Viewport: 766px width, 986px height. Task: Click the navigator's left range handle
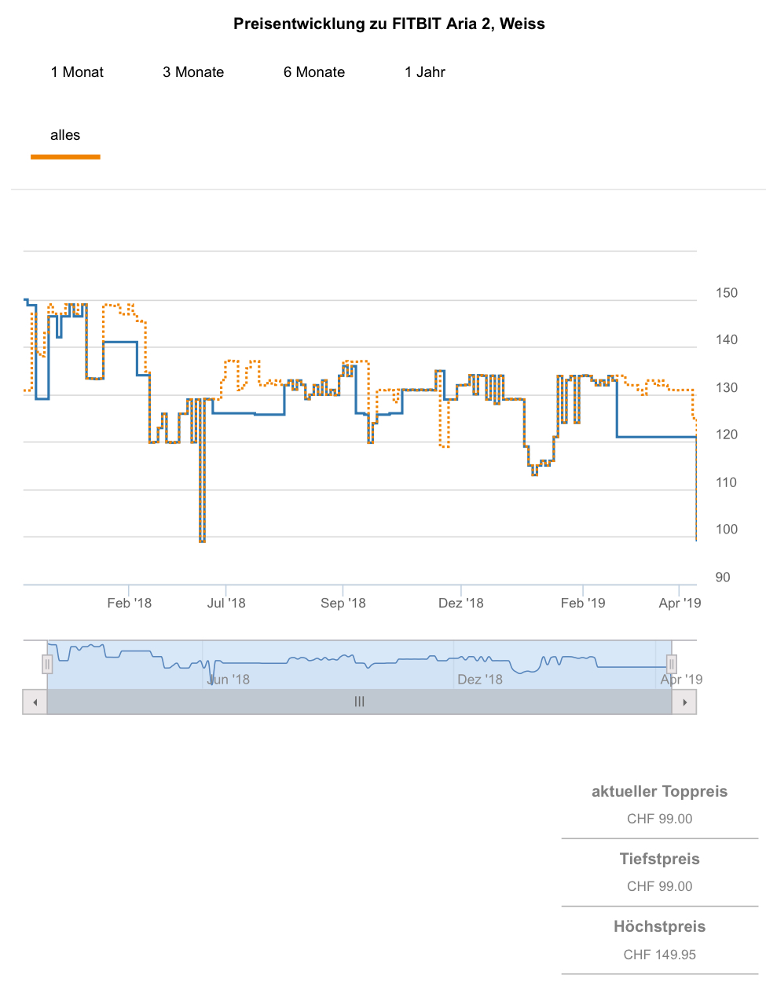pyautogui.click(x=47, y=665)
